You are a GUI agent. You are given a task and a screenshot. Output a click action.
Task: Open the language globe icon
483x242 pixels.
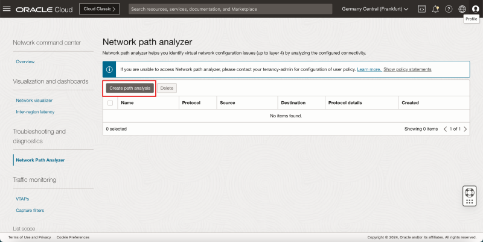tap(462, 9)
